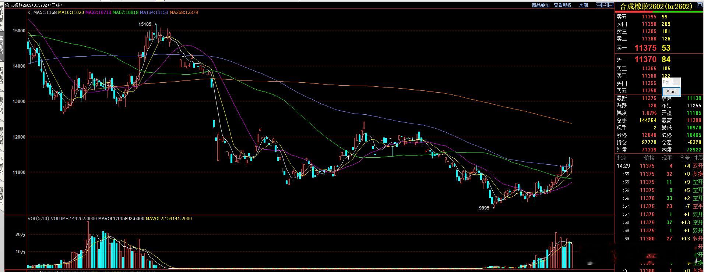The width and height of the screenshot is (704, 272).
Task: Click the 持仓 open interest 97779
Action: pyautogui.click(x=649, y=142)
